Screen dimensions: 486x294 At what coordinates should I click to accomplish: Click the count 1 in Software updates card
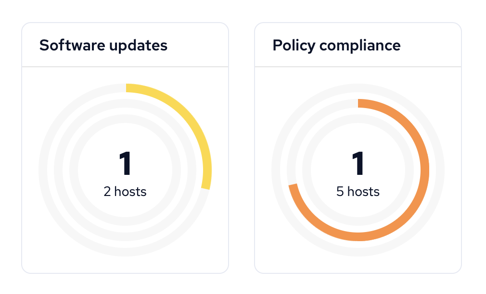coord(125,163)
